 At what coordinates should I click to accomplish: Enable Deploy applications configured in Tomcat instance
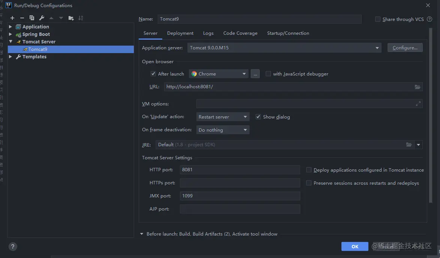pos(309,170)
